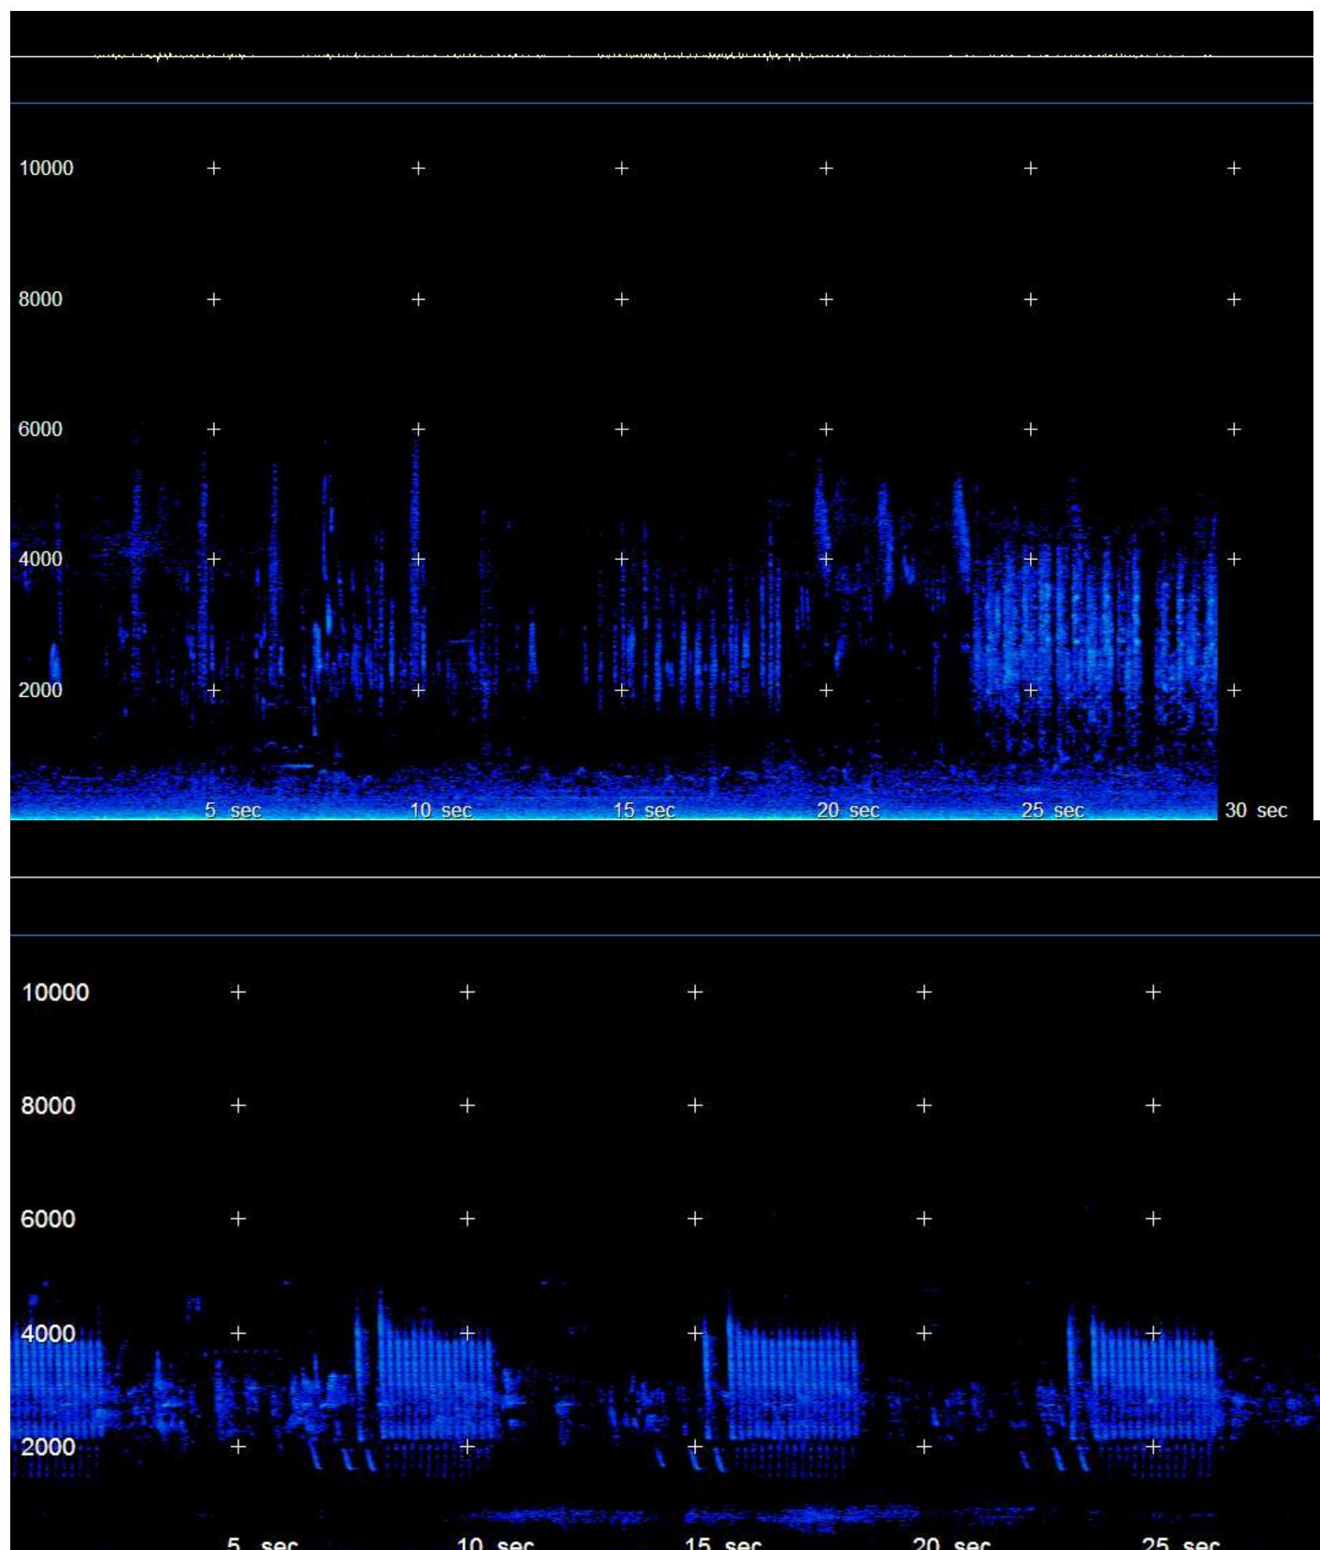Pick the 15 sec marker in lower spectrogram
This screenshot has height=1550, width=1320.
point(723,1543)
